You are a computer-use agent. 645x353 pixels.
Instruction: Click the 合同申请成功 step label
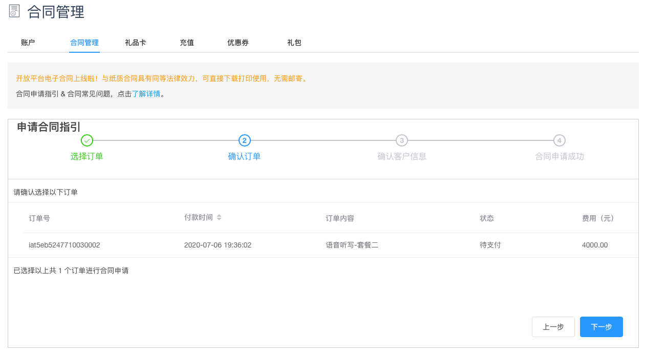pos(560,156)
